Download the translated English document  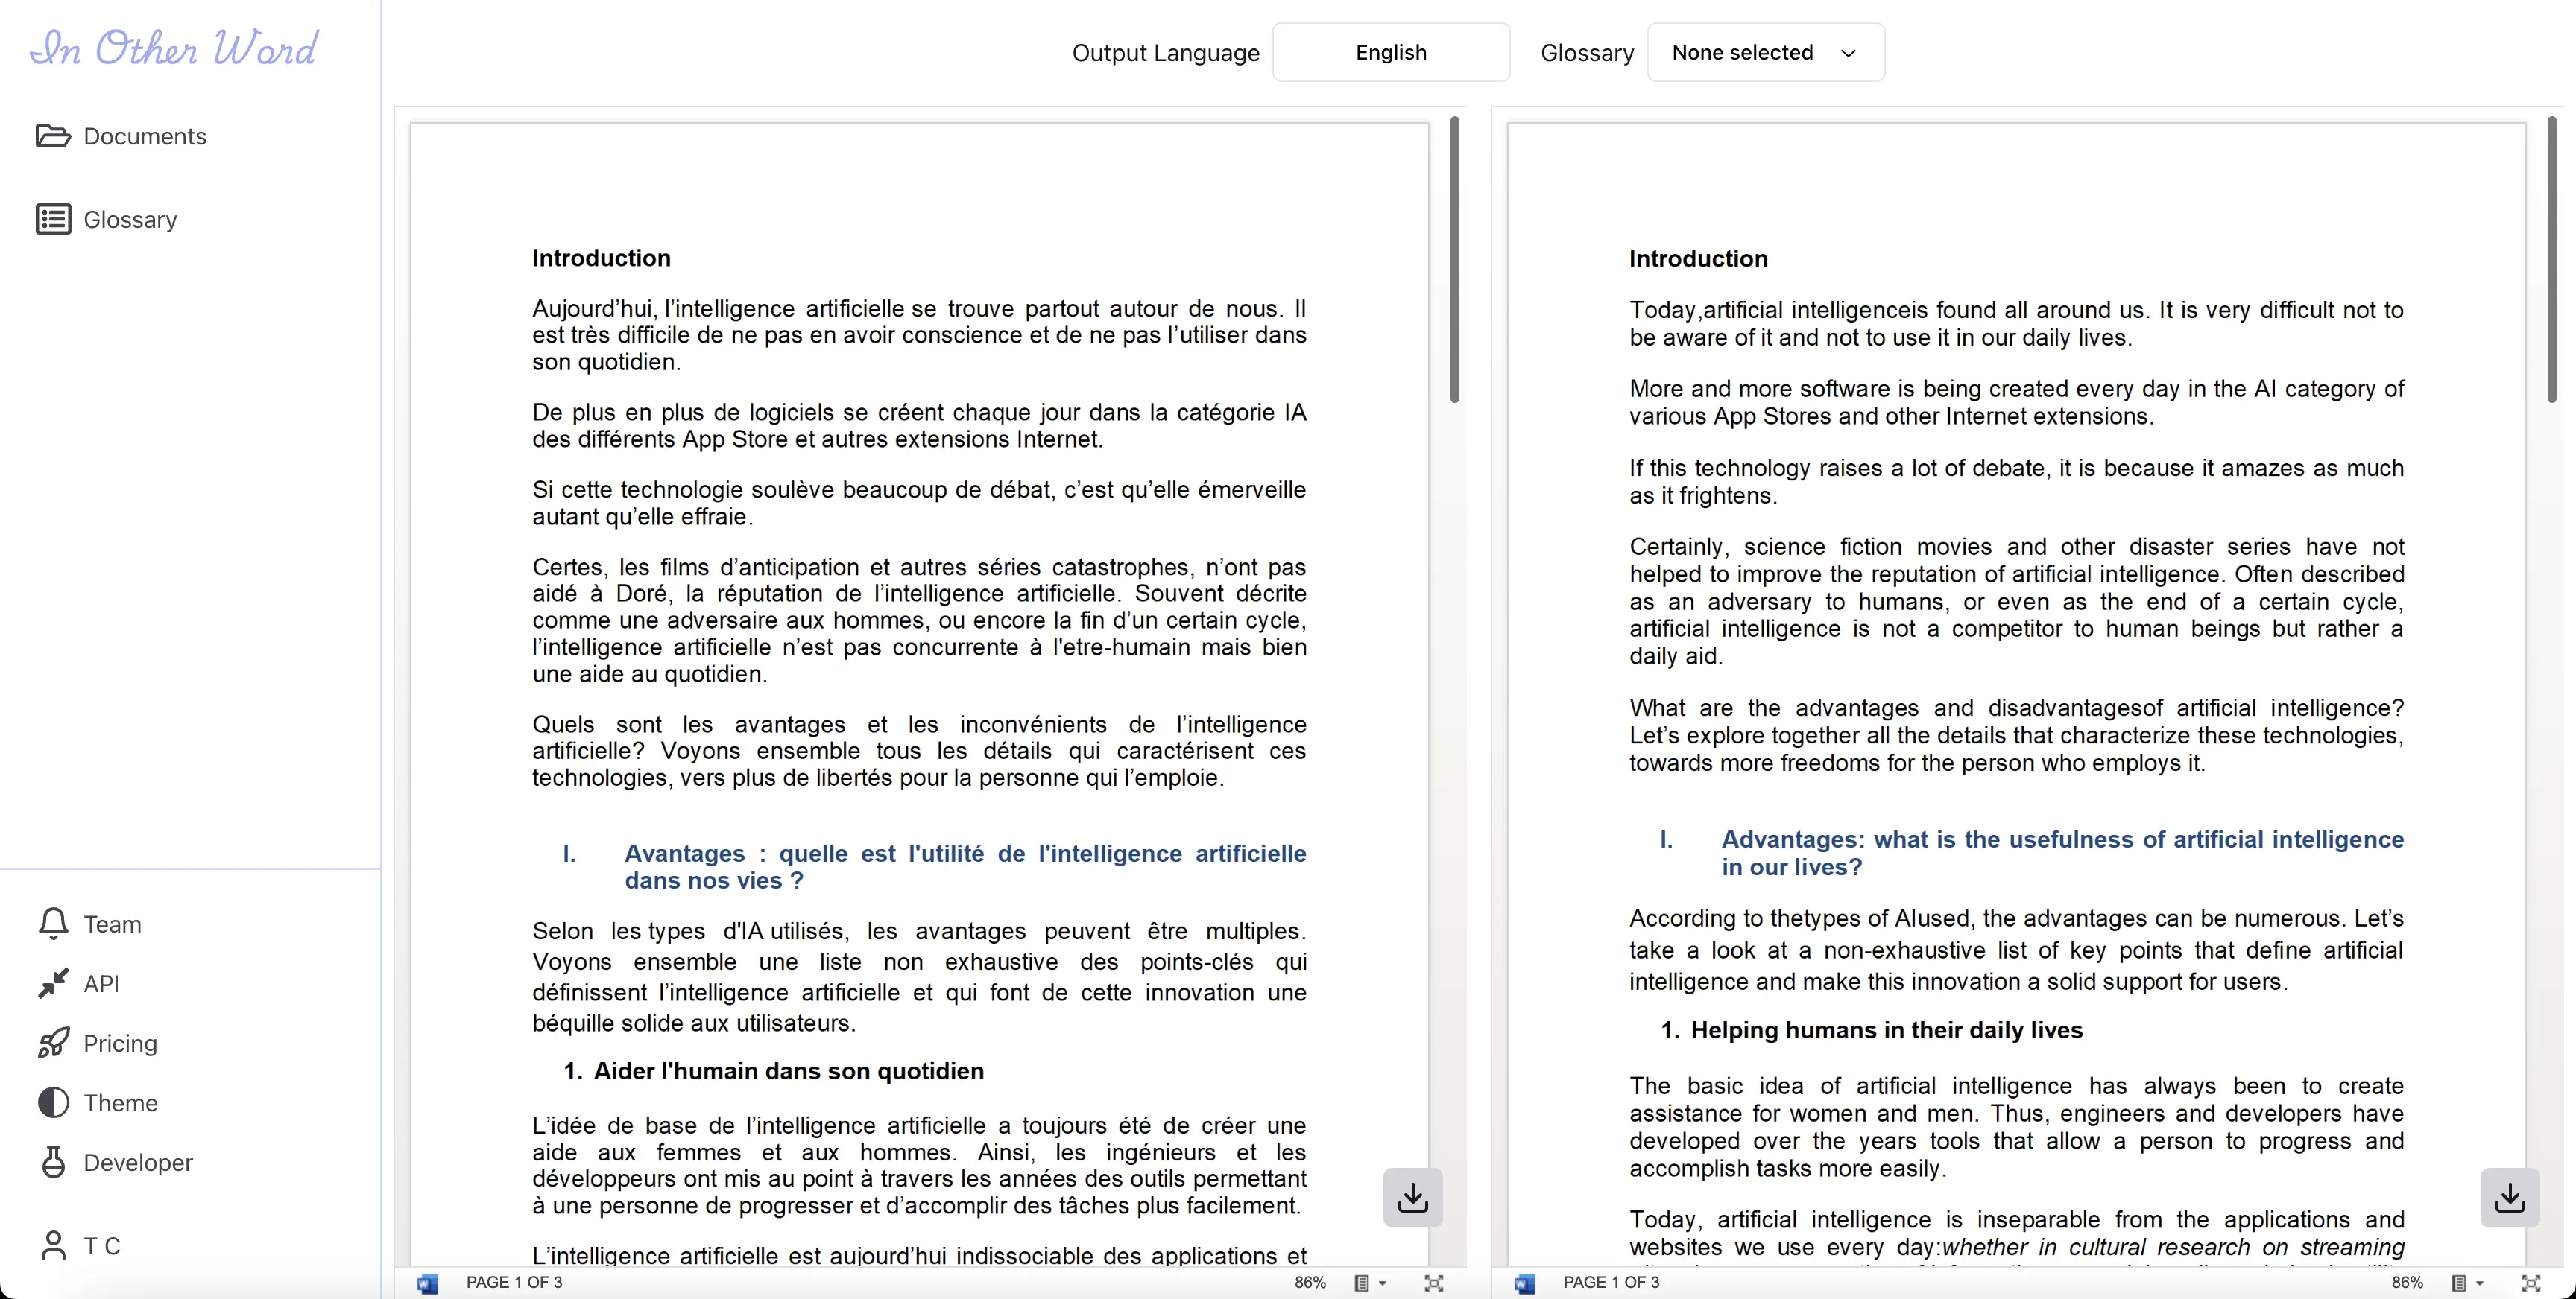[x=2510, y=1197]
